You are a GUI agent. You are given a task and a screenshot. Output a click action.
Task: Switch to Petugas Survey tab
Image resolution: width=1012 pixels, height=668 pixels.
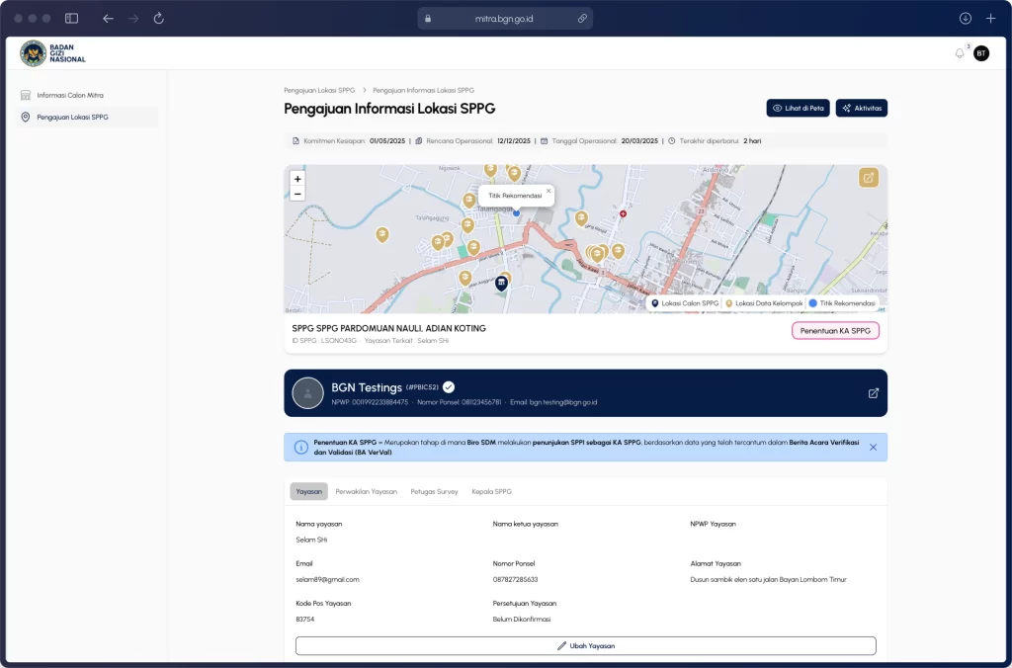tap(434, 491)
